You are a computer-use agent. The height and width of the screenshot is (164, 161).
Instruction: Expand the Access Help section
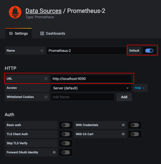tap(140, 88)
